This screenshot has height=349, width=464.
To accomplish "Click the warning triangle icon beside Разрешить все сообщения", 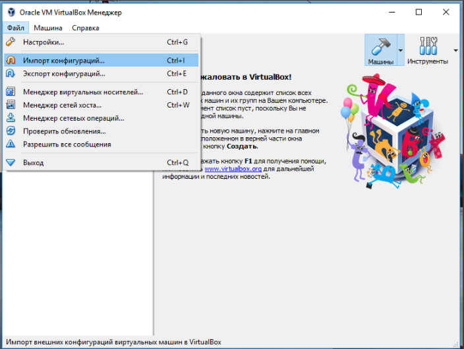I will tap(11, 144).
